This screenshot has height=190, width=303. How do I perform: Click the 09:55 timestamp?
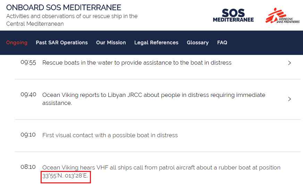[x=28, y=63]
